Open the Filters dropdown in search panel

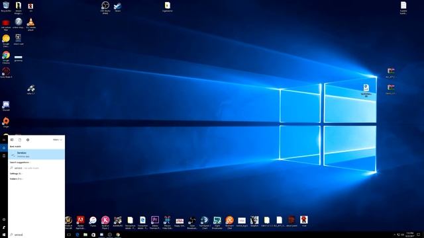click(x=58, y=139)
